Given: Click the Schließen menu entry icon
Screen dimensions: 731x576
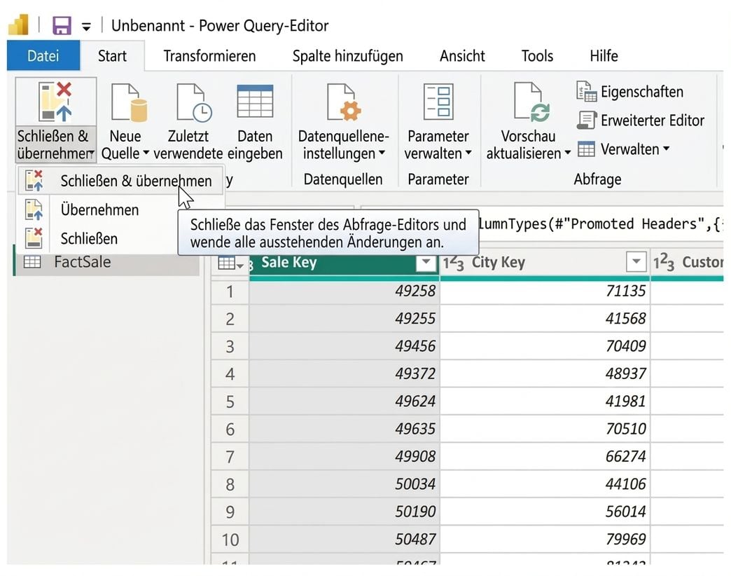Looking at the screenshot, I should tap(34, 238).
